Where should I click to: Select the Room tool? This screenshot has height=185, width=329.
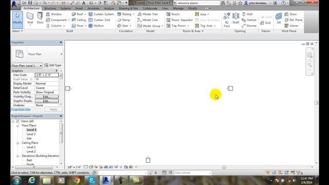tap(173, 14)
